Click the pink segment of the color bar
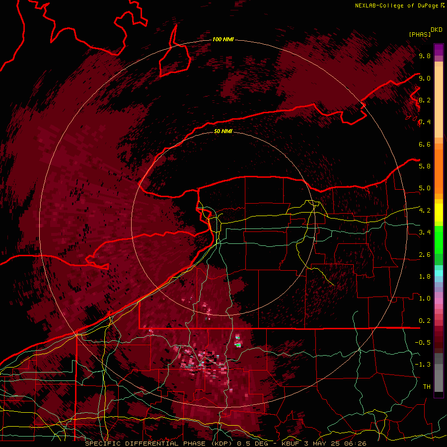Screen dimensions: 447x447 439,301
